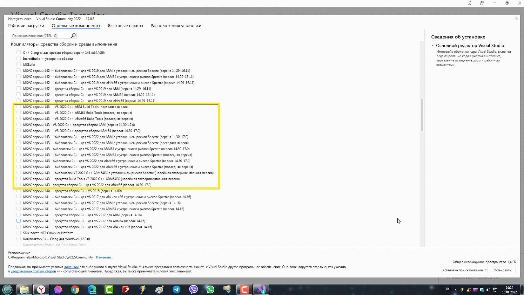Open the лицензии link
This screenshot has width=524, height=295.
[71, 267]
